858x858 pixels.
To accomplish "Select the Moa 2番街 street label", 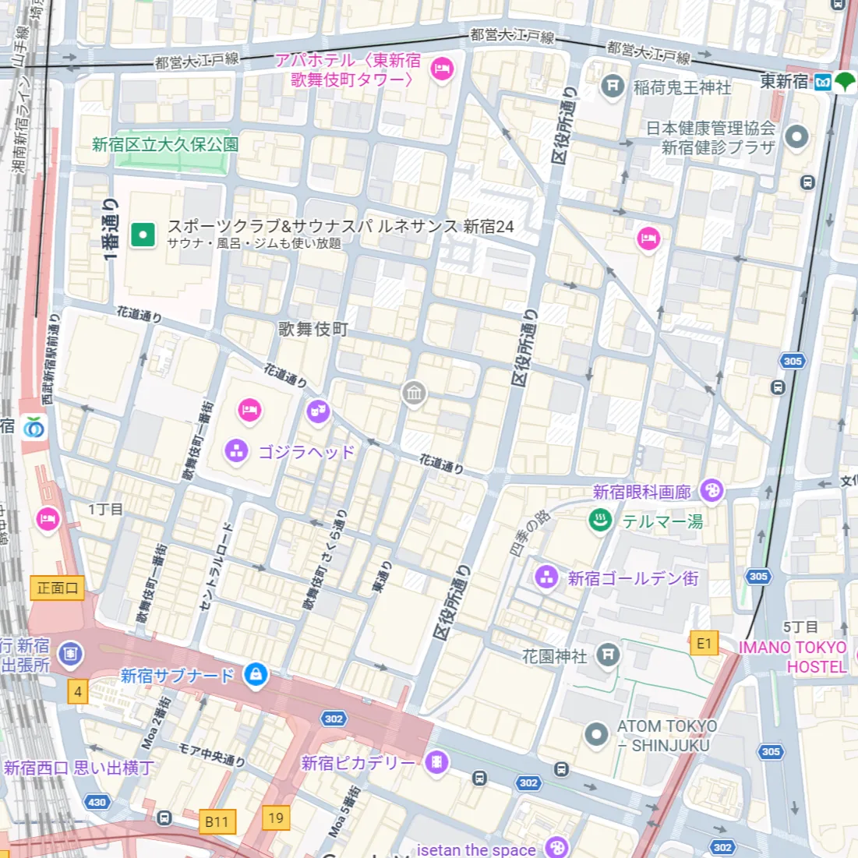I will click(x=157, y=723).
